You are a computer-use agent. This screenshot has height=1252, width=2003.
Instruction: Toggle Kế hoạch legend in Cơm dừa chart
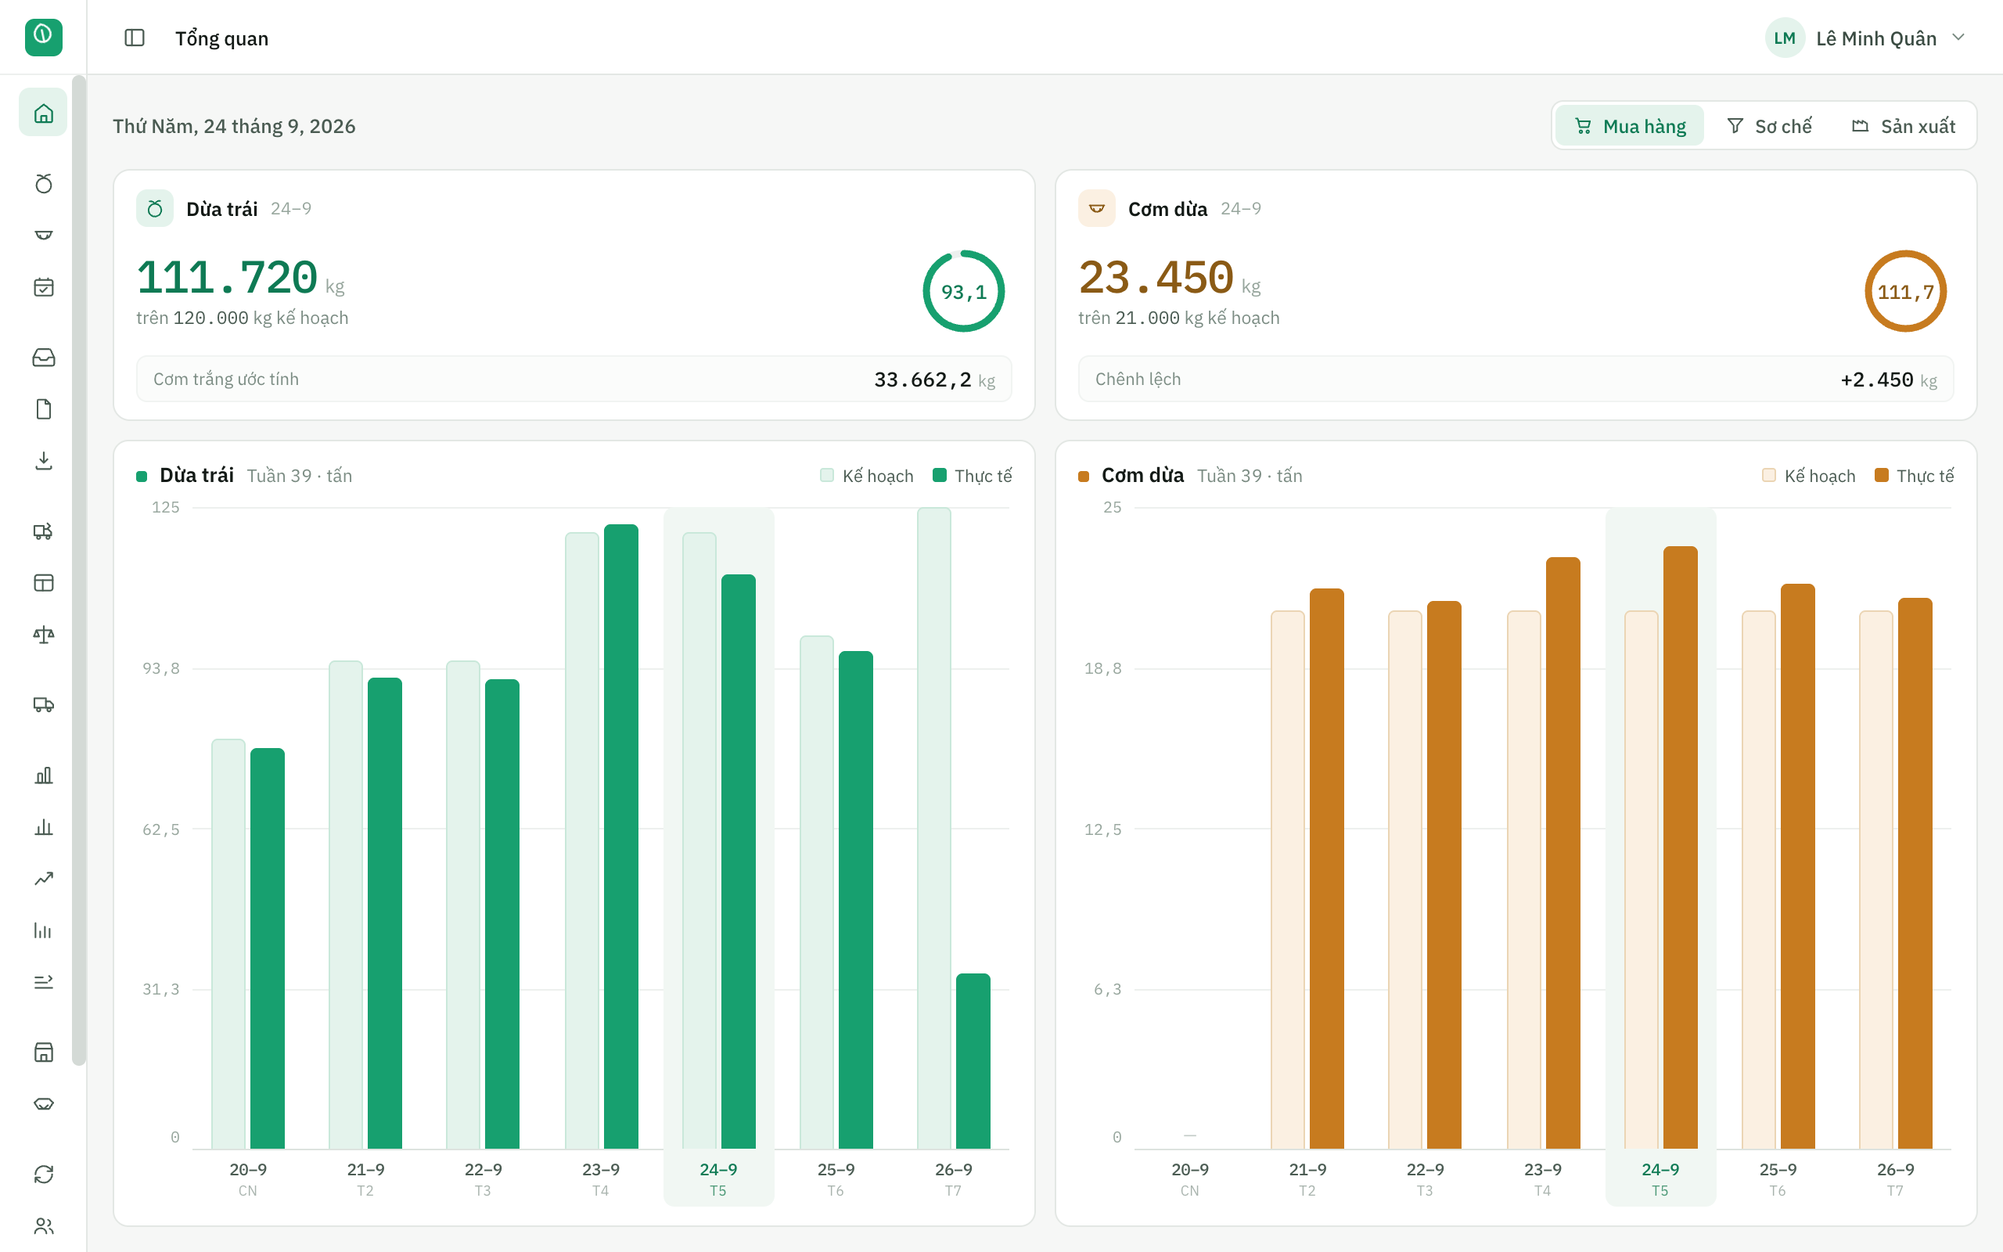[1808, 475]
